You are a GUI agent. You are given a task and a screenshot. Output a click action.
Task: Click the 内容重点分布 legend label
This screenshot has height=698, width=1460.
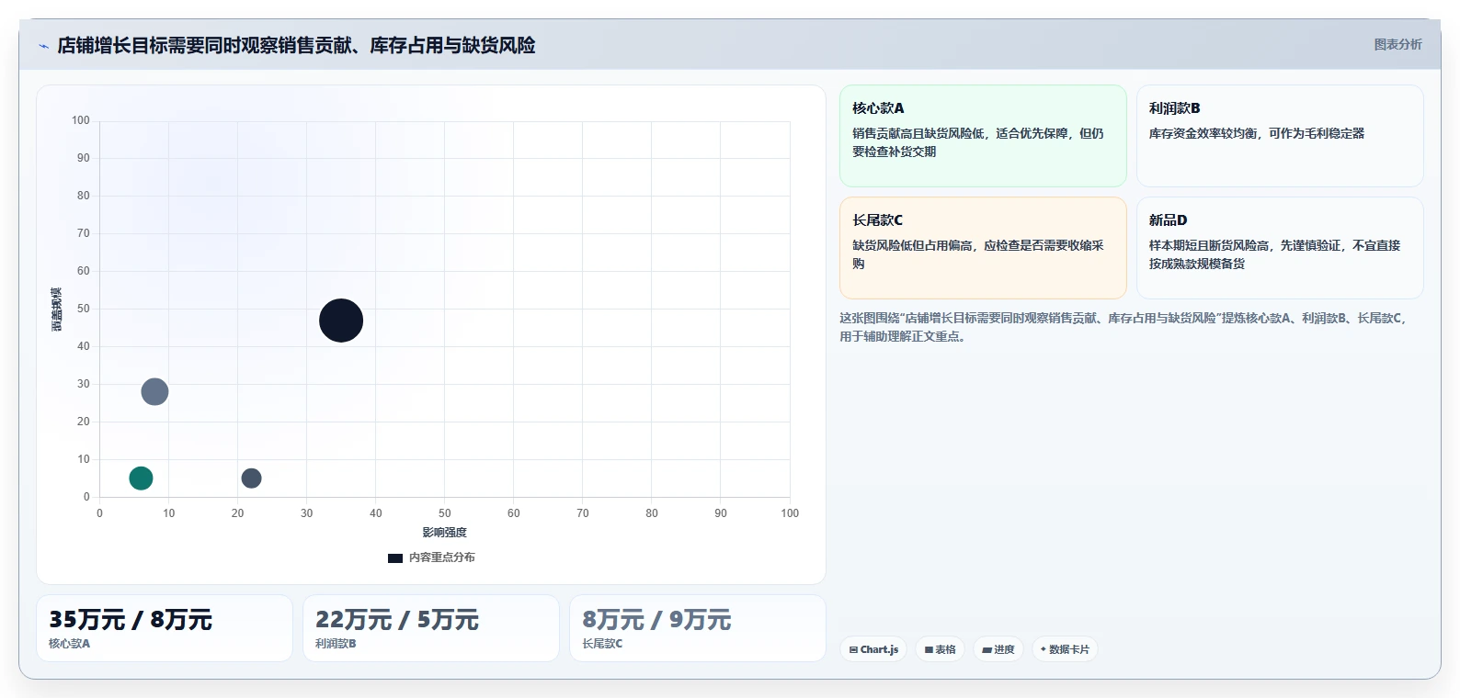(x=441, y=557)
